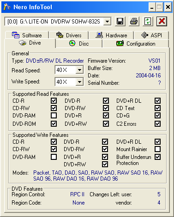This screenshot has width=174, height=217.
Task: Expand the Read Speed dropdown
Action: pos(79,70)
